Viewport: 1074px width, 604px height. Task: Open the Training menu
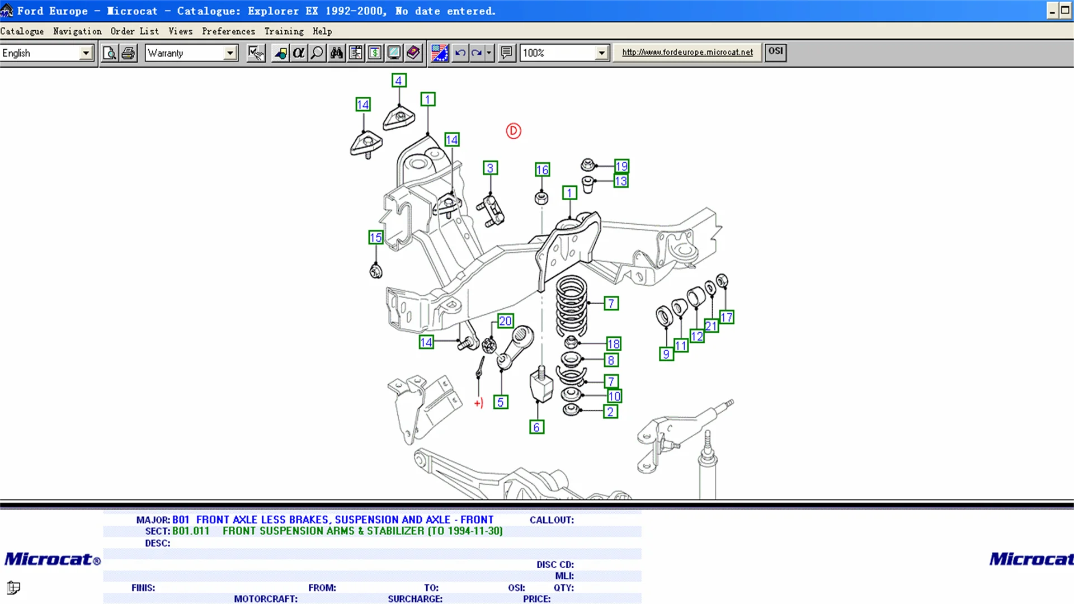pos(284,31)
